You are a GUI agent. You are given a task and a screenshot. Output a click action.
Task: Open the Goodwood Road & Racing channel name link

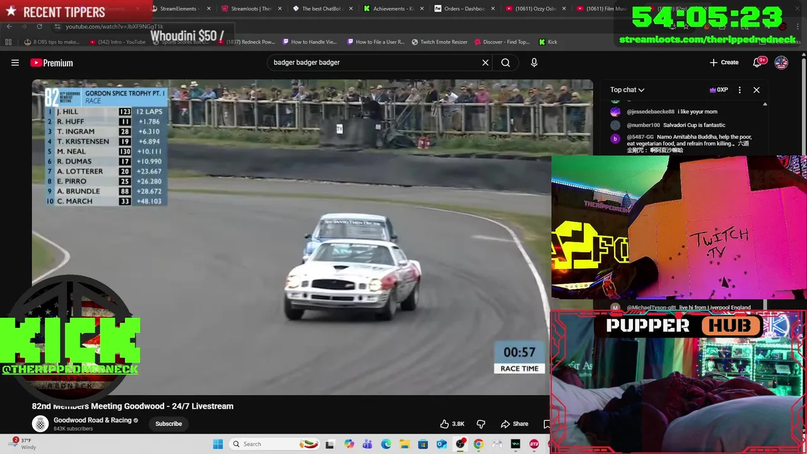tap(93, 420)
